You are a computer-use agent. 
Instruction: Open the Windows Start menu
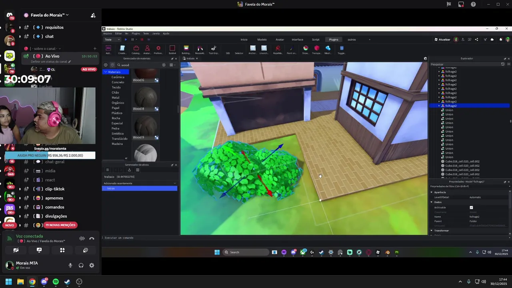8,282
